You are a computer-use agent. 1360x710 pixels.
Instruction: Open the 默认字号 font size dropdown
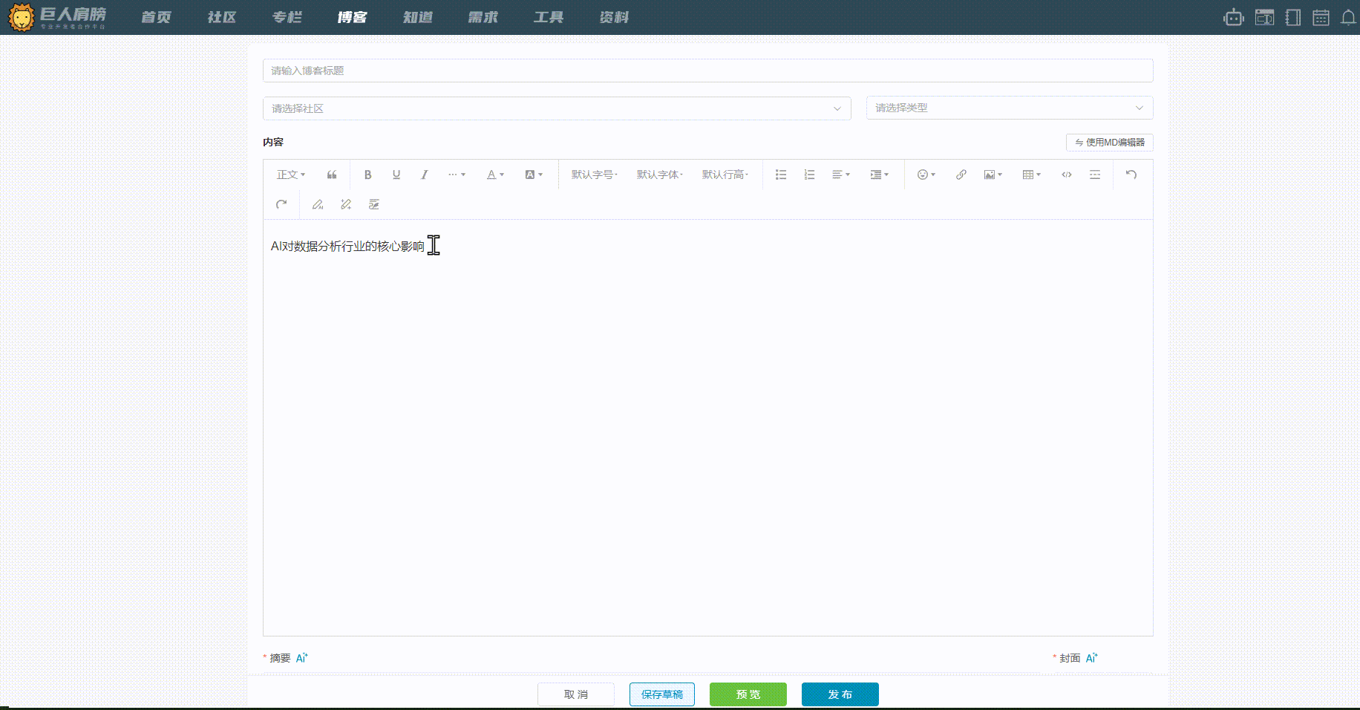click(594, 175)
